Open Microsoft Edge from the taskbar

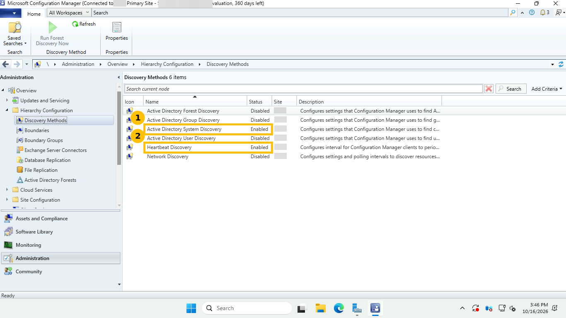pos(339,308)
